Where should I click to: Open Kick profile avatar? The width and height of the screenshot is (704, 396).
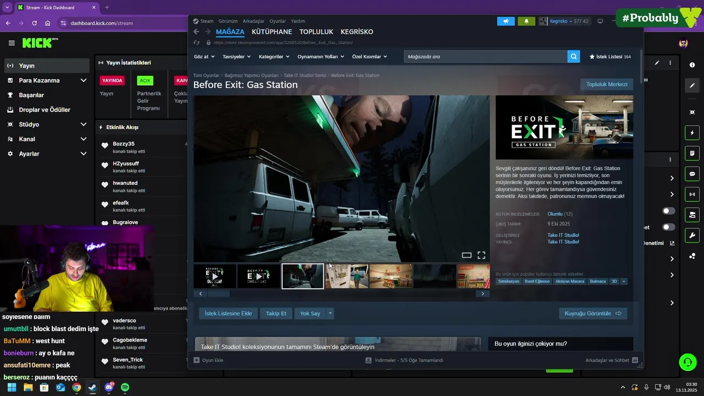click(x=683, y=43)
